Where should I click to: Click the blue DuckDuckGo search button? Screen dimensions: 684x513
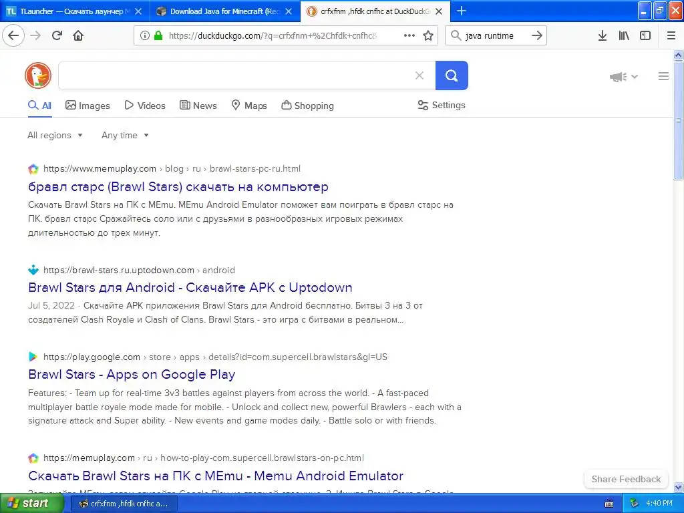[452, 75]
